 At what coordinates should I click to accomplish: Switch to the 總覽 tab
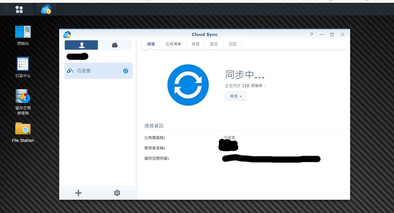click(x=151, y=44)
